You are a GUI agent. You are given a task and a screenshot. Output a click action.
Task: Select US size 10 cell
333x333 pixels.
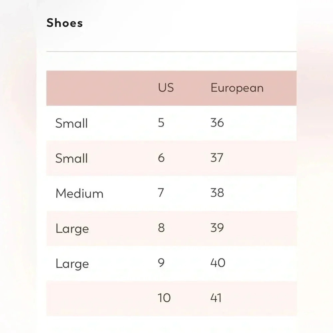164,298
